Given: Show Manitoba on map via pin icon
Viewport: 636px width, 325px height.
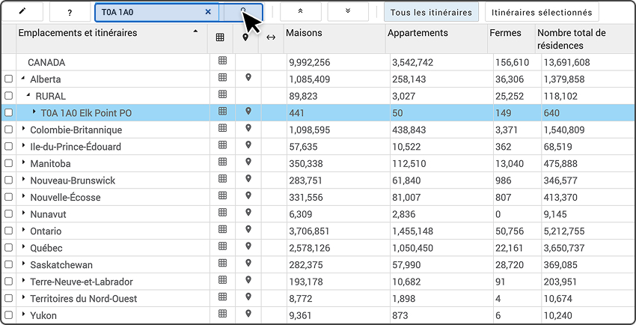Looking at the screenshot, I should [248, 162].
